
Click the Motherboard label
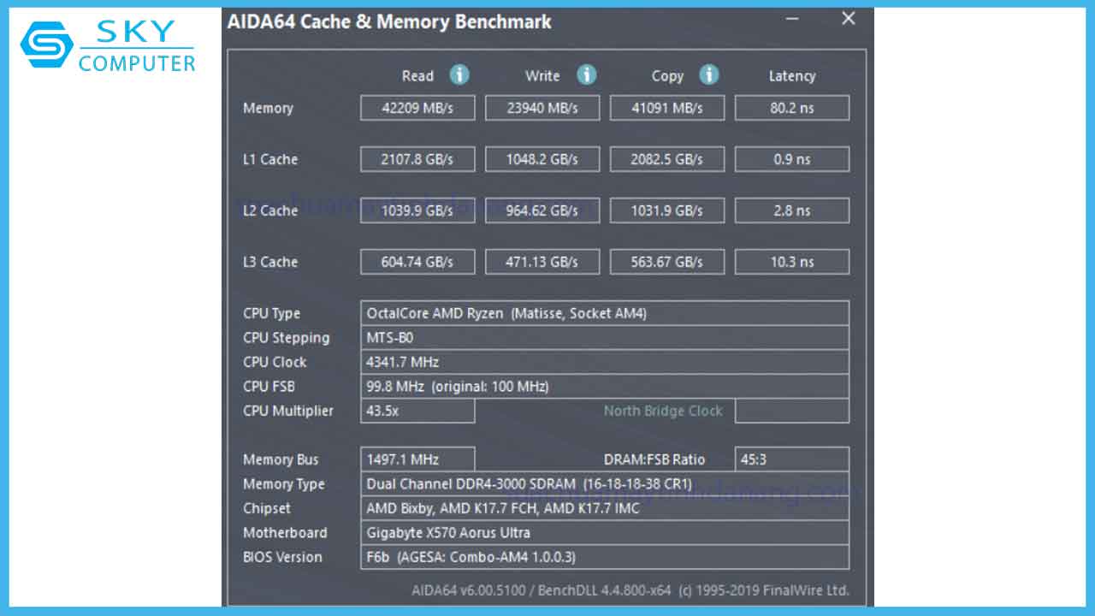pyautogui.click(x=285, y=532)
